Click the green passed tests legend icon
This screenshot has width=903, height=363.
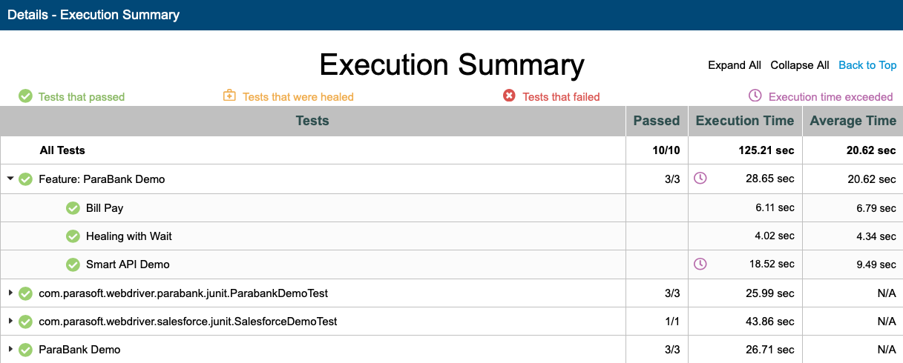click(25, 96)
